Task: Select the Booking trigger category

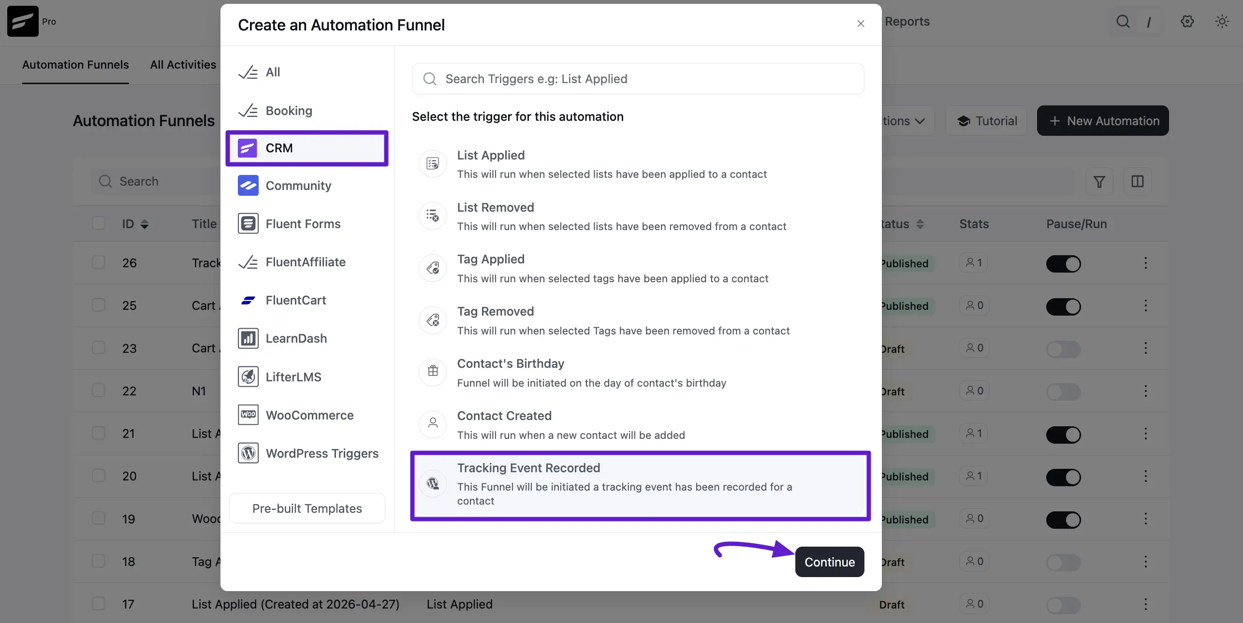Action: [307, 111]
